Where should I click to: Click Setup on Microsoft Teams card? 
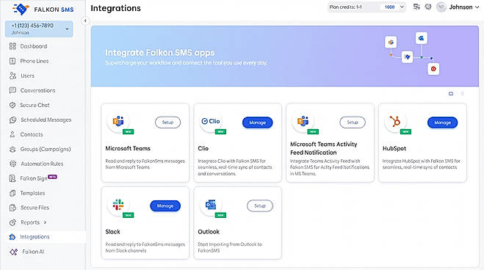pyautogui.click(x=167, y=123)
